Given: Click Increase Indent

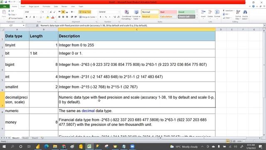Looking at the screenshot, I should coord(76,17).
